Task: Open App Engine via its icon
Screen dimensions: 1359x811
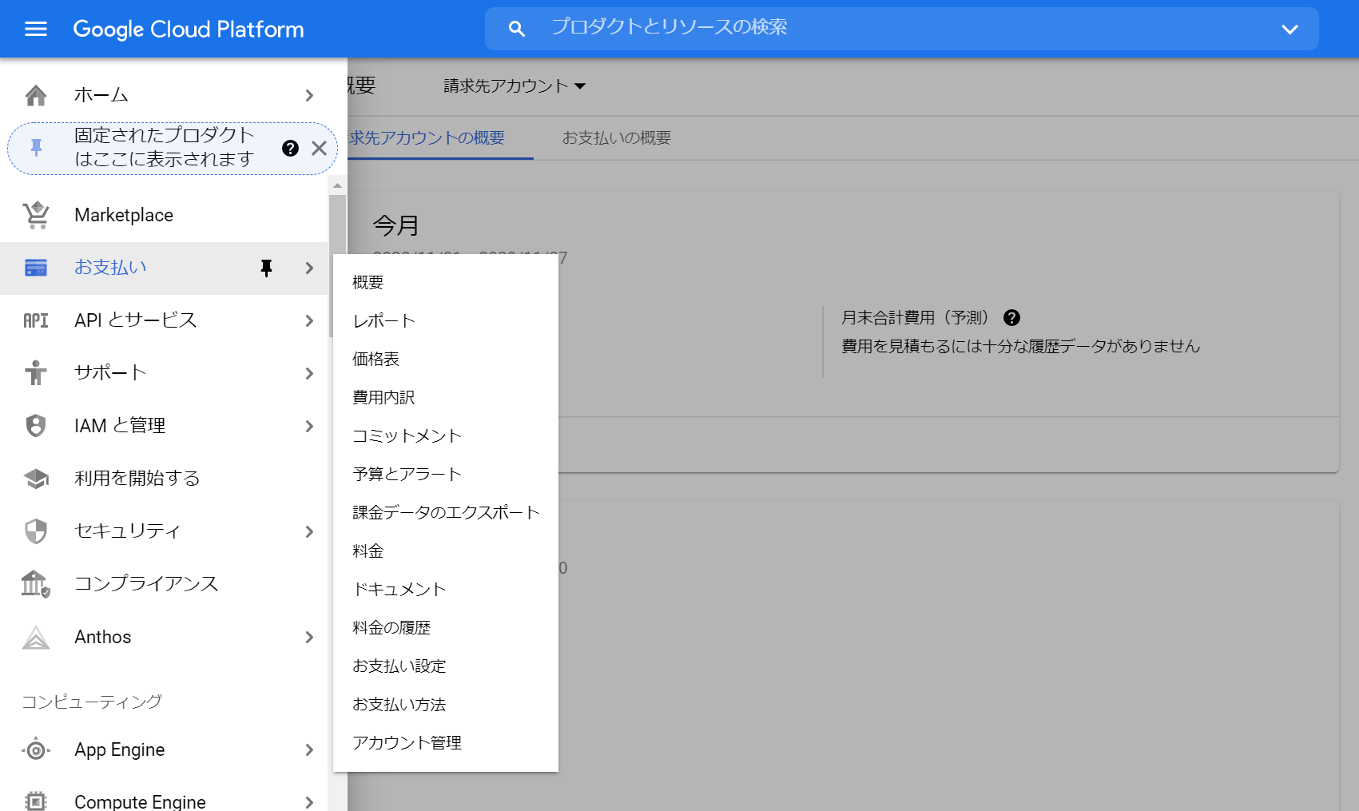Action: pyautogui.click(x=35, y=749)
